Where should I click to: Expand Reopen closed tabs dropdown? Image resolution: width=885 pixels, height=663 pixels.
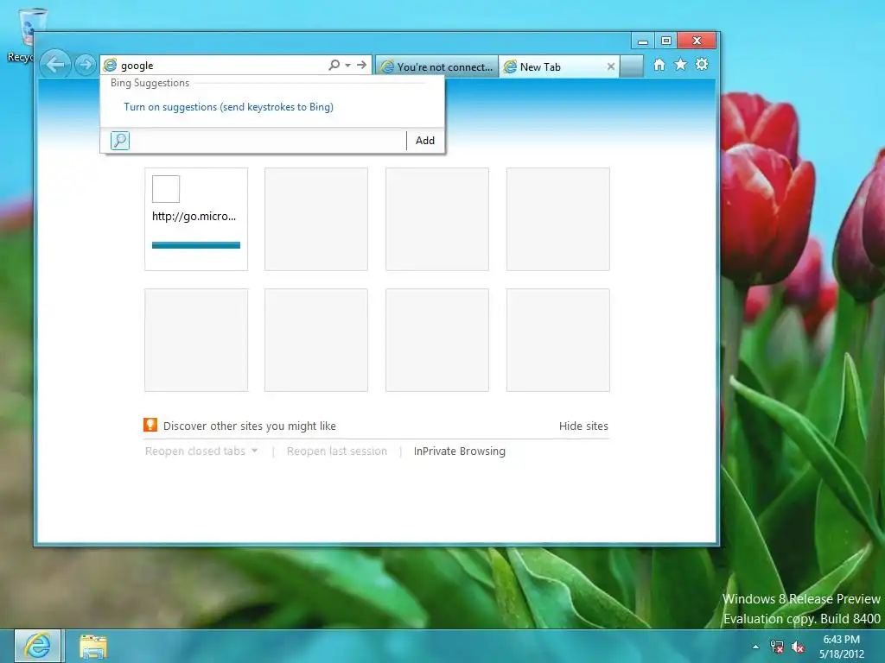[201, 451]
